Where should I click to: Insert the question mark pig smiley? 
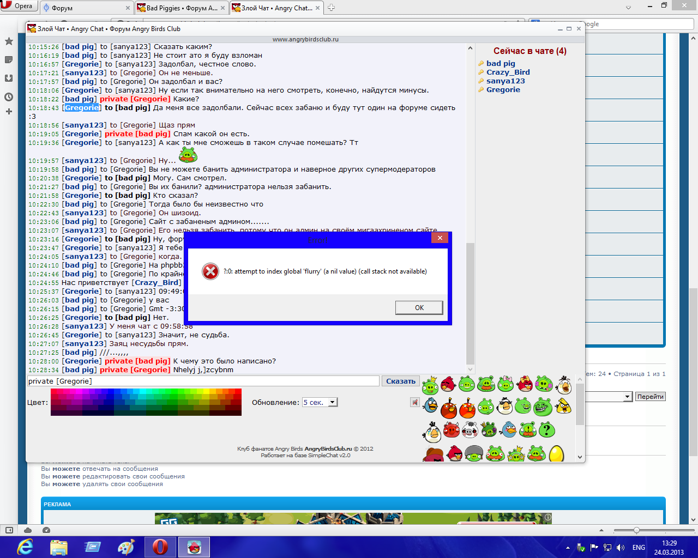point(547,430)
